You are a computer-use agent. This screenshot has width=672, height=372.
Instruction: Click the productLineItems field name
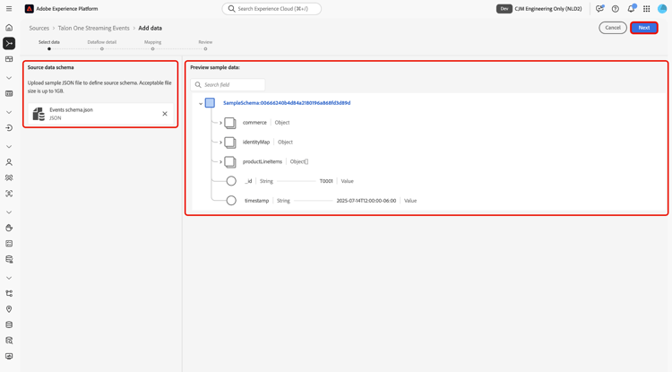pyautogui.click(x=263, y=161)
